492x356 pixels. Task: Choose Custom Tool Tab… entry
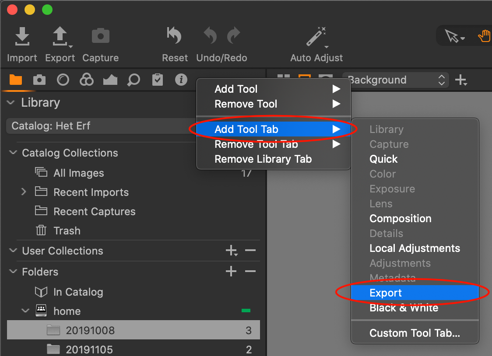click(415, 333)
